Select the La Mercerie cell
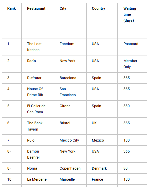Image resolution: width=147 pixels, height=187 pixels. coord(38,179)
